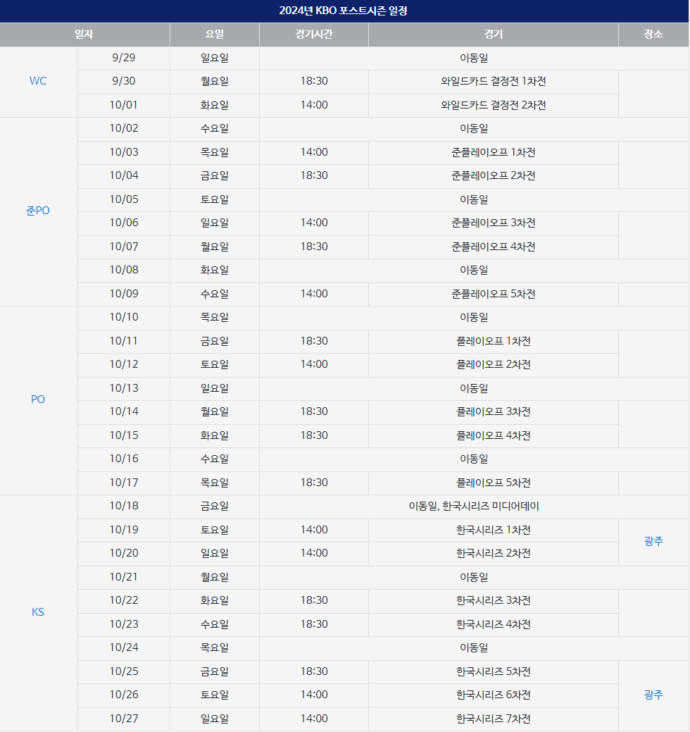
Task: Select the 한국시리즈 4차전 cell
Action: point(493,625)
